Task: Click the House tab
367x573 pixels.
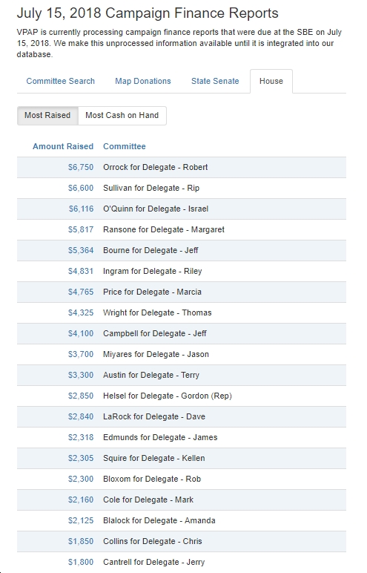Action: [271, 81]
